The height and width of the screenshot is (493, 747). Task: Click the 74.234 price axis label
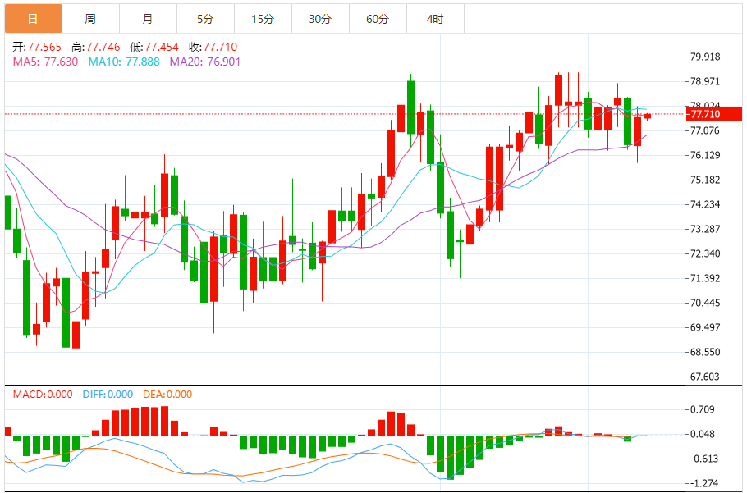[705, 204]
